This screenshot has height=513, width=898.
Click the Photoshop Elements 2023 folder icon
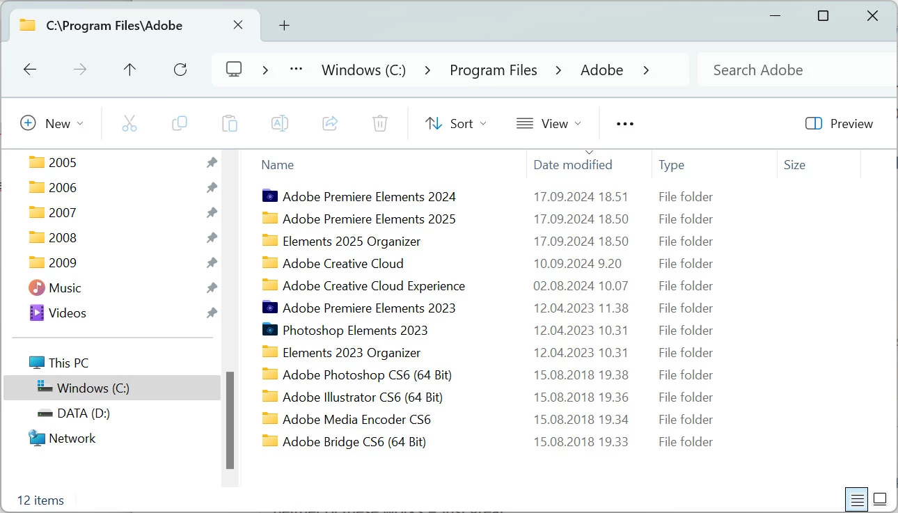[270, 329]
